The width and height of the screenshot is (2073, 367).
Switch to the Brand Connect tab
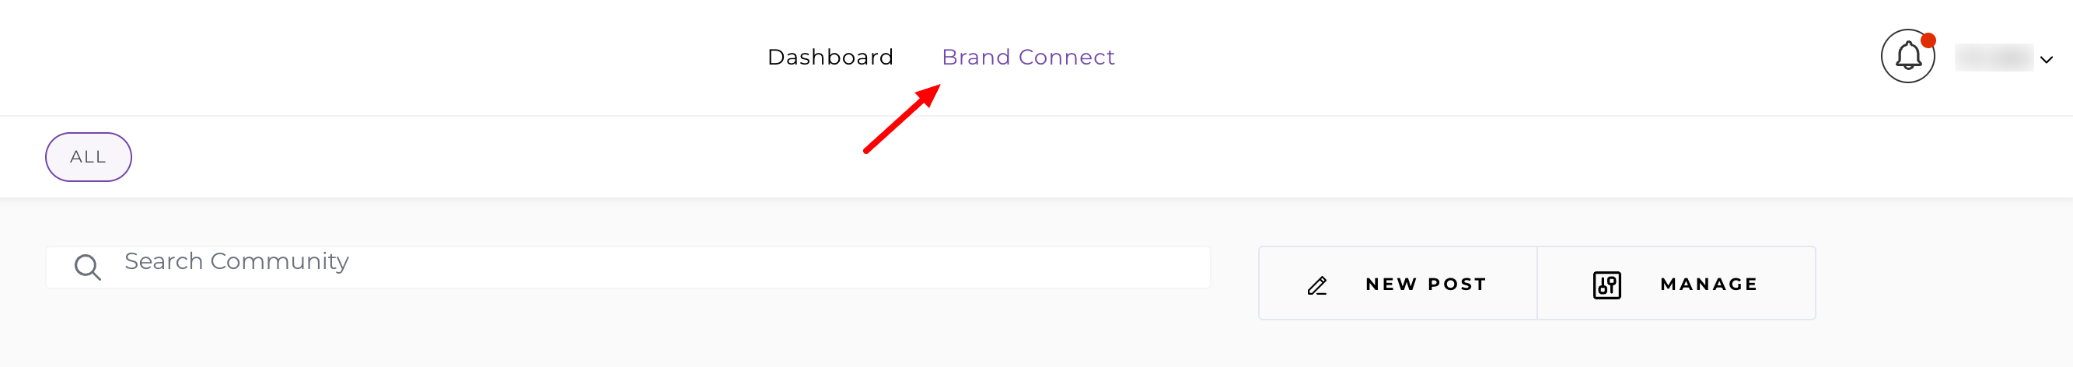[1028, 57]
